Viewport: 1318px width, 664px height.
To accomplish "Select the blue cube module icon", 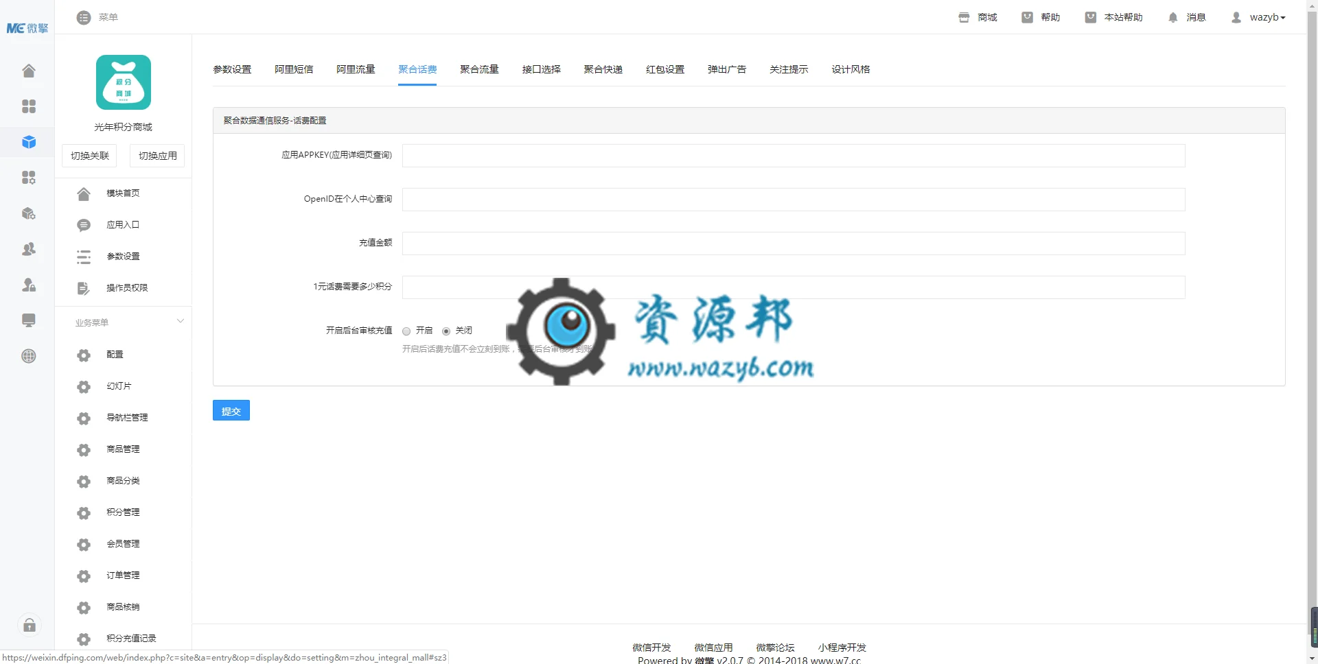I will coord(29,142).
